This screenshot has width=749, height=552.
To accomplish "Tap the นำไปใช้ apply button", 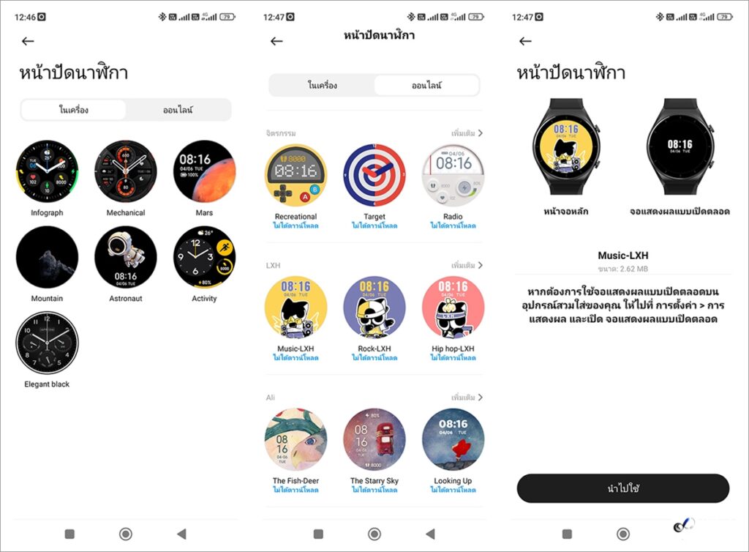I will [623, 488].
